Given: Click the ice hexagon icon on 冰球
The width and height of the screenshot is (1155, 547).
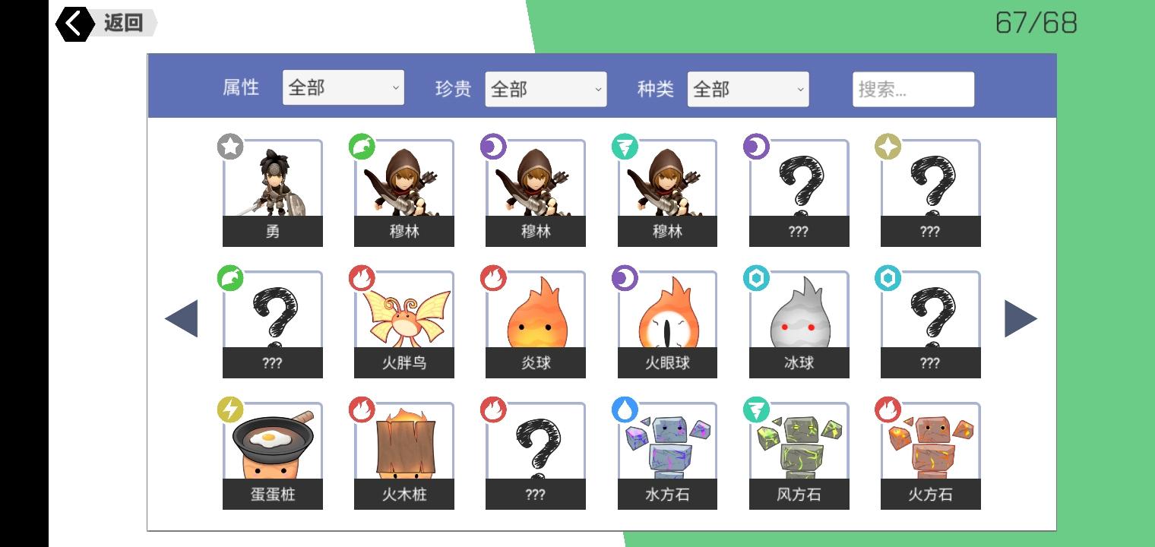Looking at the screenshot, I should [756, 278].
